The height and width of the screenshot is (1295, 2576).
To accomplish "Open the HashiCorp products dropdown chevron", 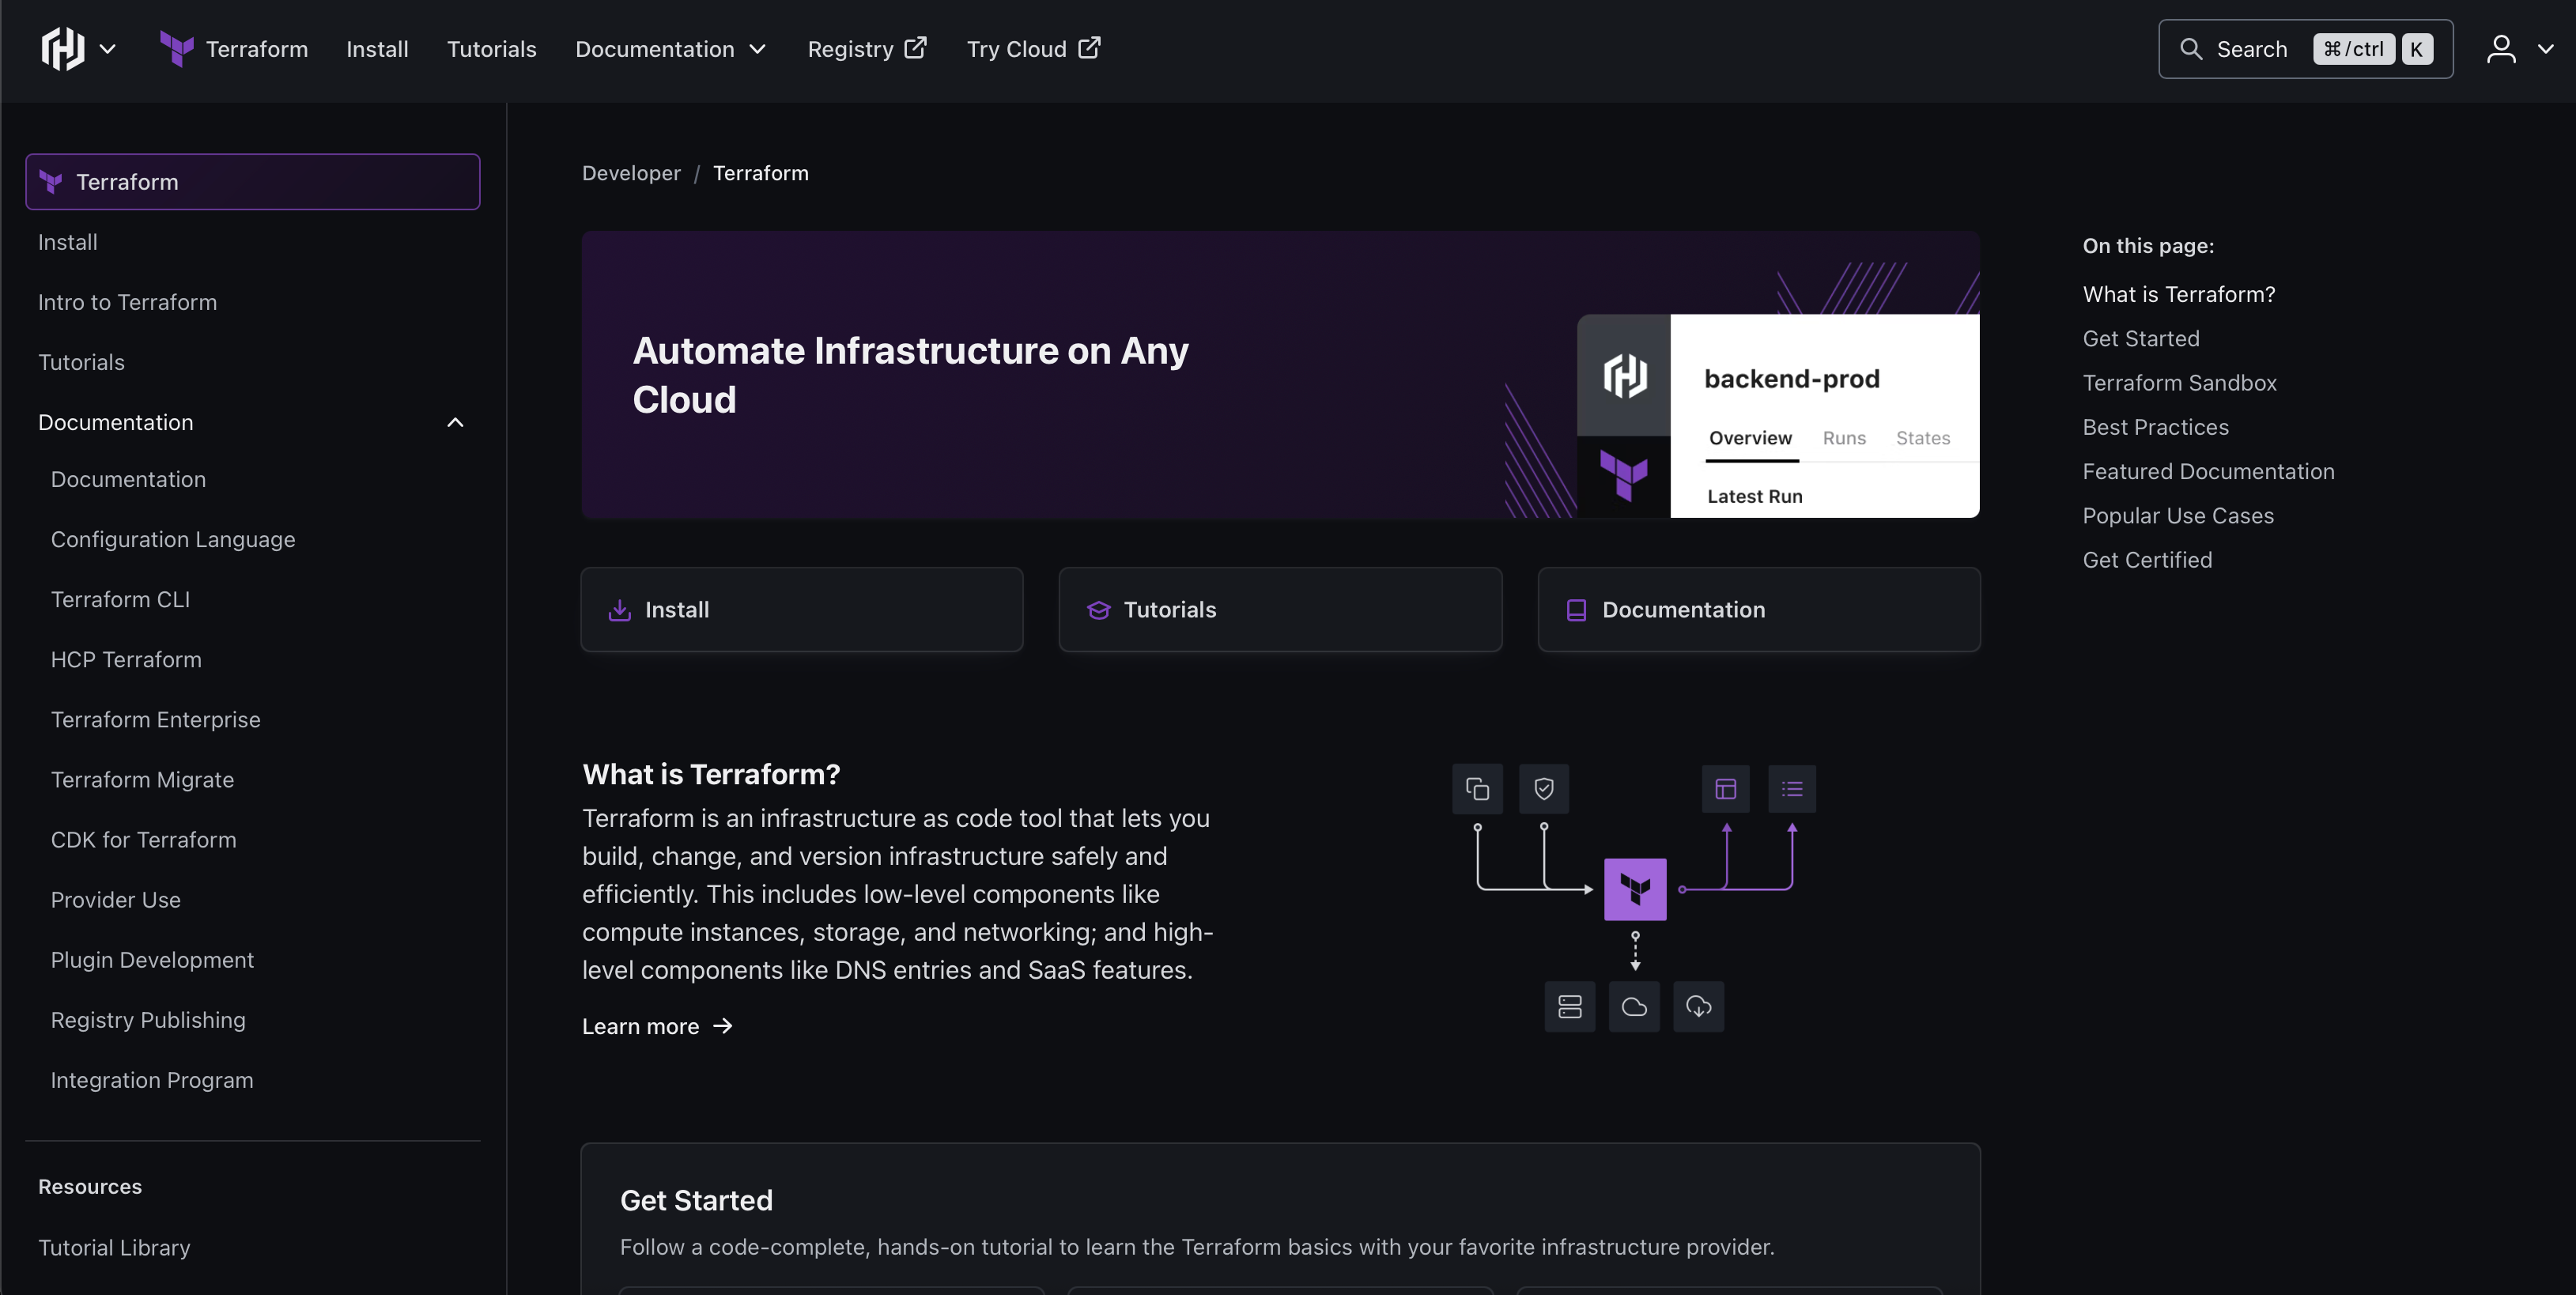I will pos(108,49).
